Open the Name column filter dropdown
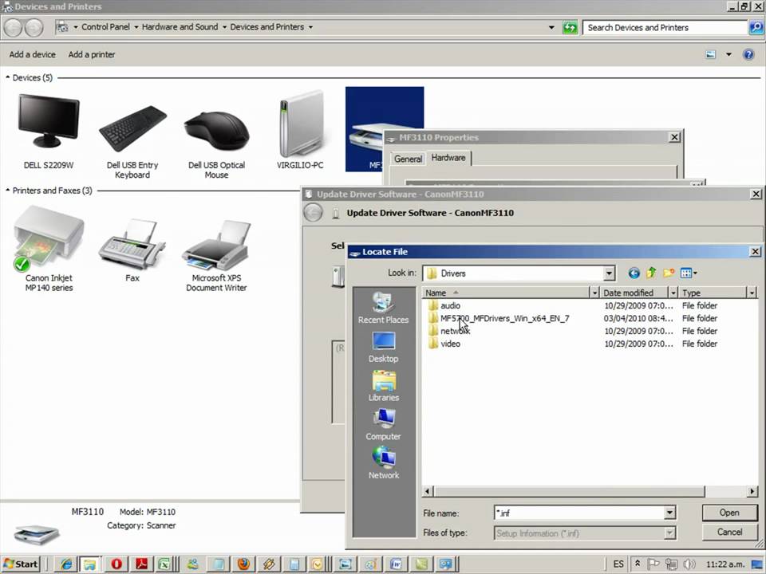Image resolution: width=766 pixels, height=574 pixels. tap(594, 293)
